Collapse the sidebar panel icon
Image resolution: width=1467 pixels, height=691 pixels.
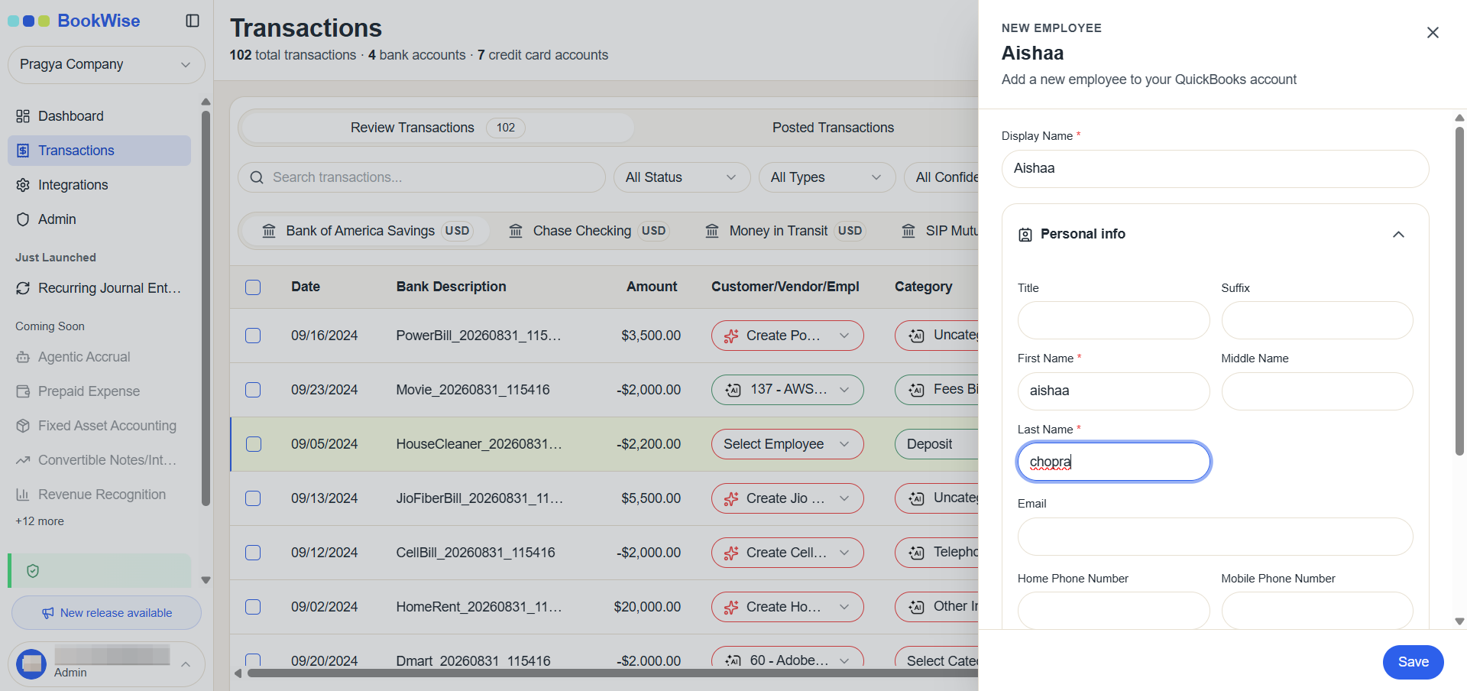pyautogui.click(x=193, y=21)
